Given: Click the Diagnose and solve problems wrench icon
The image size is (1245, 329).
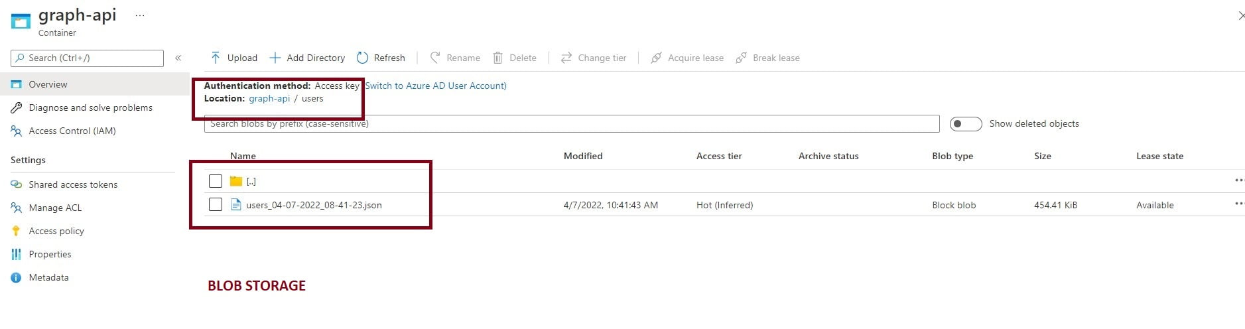Looking at the screenshot, I should [x=17, y=107].
